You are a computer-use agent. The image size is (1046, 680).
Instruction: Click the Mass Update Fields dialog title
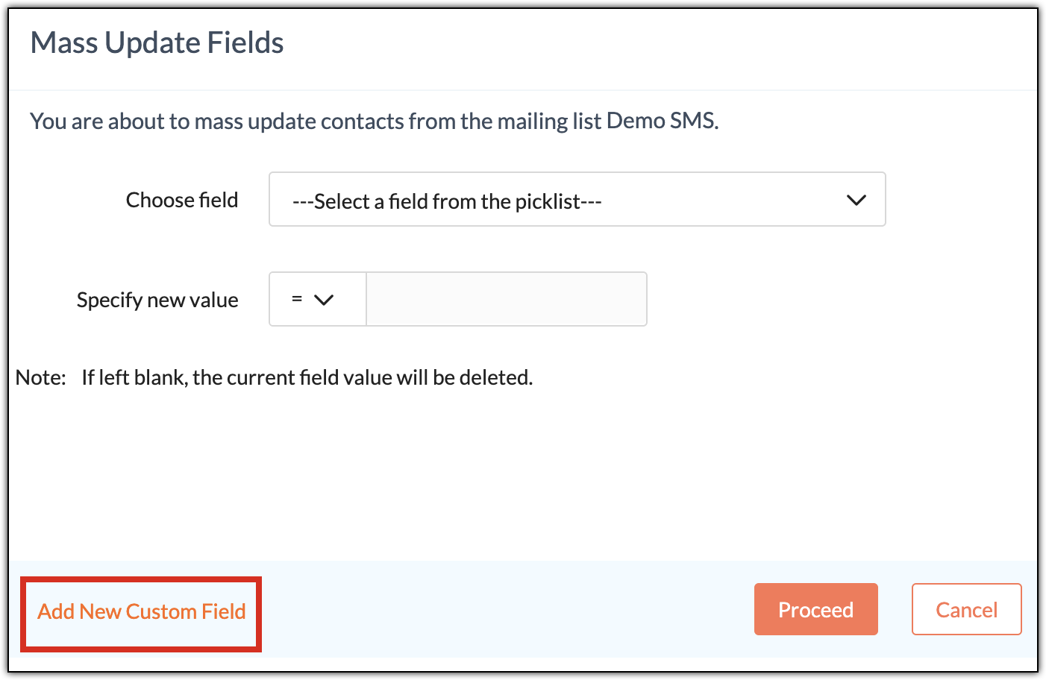[x=157, y=43]
